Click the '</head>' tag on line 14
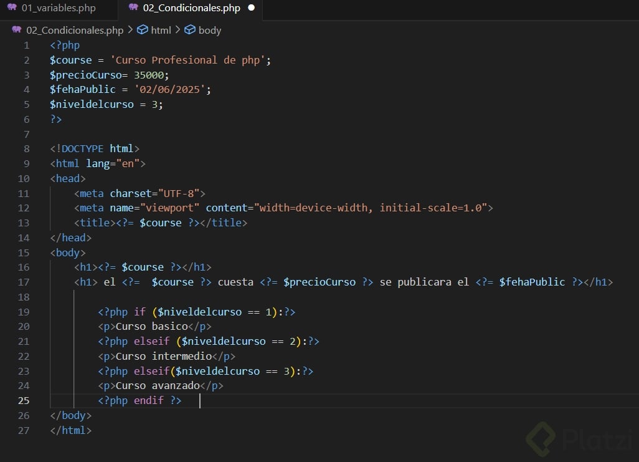This screenshot has width=639, height=462. pyautogui.click(x=70, y=238)
